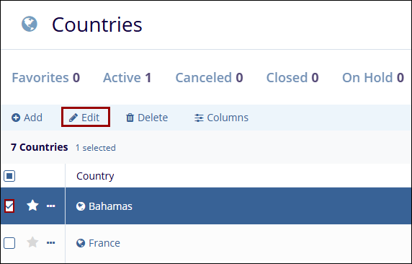
Task: Open the France row three-dot menu
Action: click(x=50, y=243)
